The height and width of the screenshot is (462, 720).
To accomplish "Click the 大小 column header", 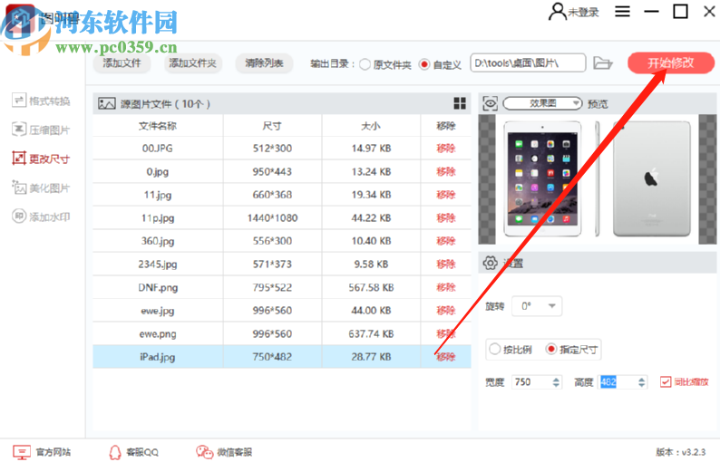I will pyautogui.click(x=371, y=126).
